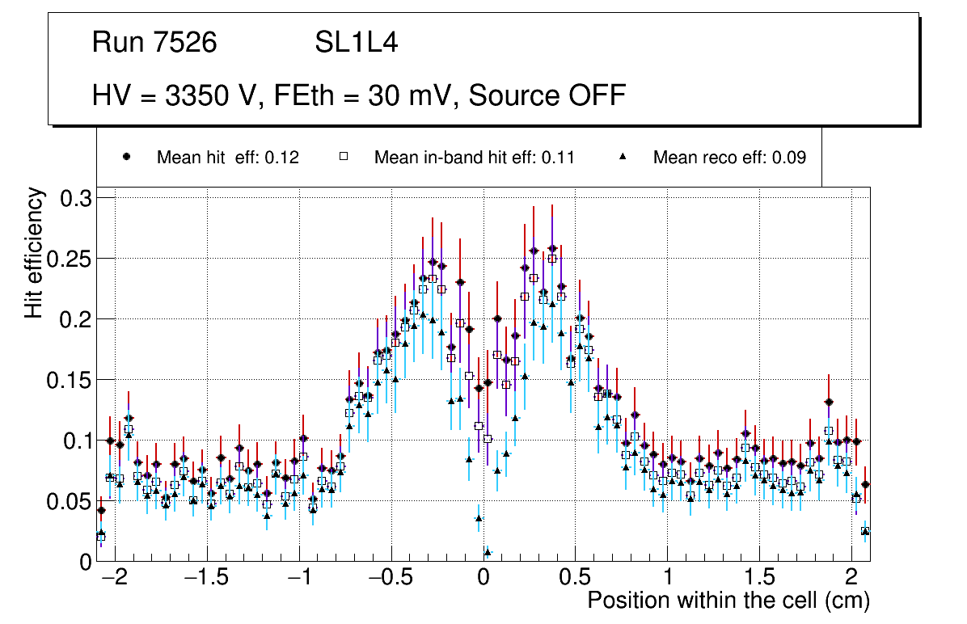Screen dimensions: 967x624
Task: Select the 'SL1L4' label in title box
Action: pyautogui.click(x=356, y=43)
